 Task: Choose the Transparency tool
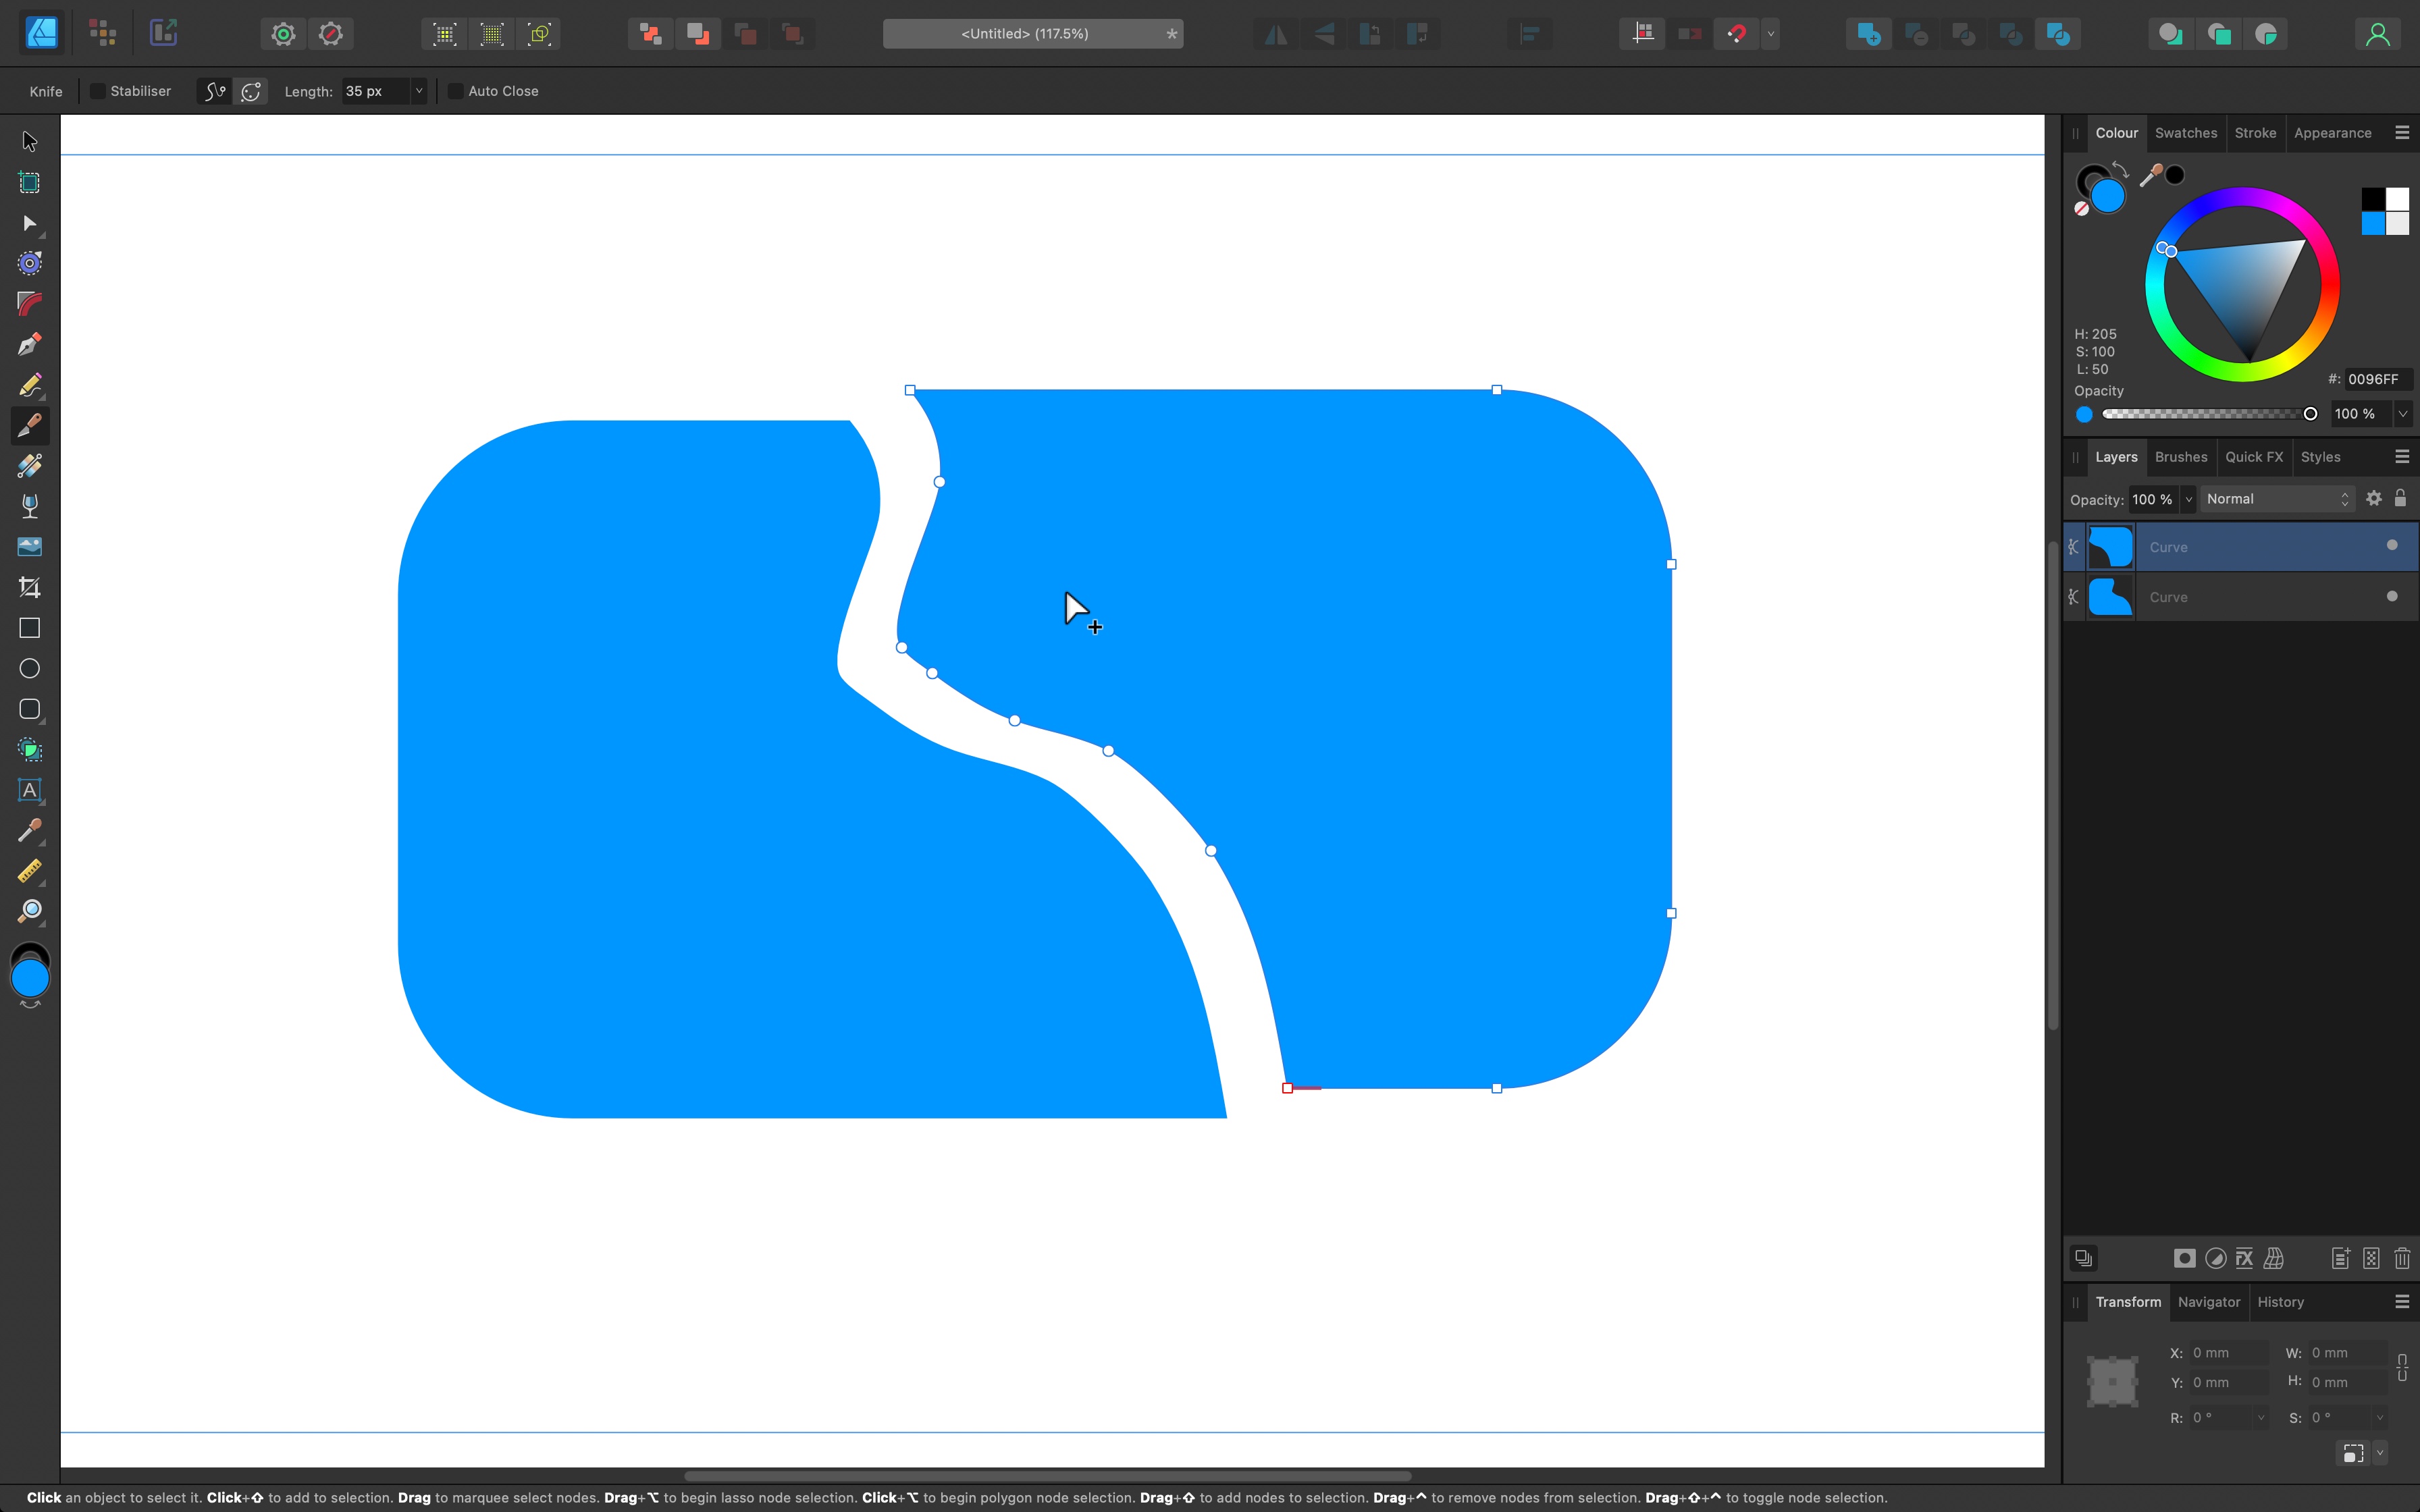[x=29, y=505]
